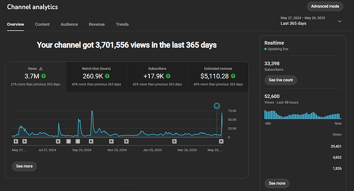The height and width of the screenshot is (191, 354).
Task: Click the 4,852 views value
Action: point(337,158)
